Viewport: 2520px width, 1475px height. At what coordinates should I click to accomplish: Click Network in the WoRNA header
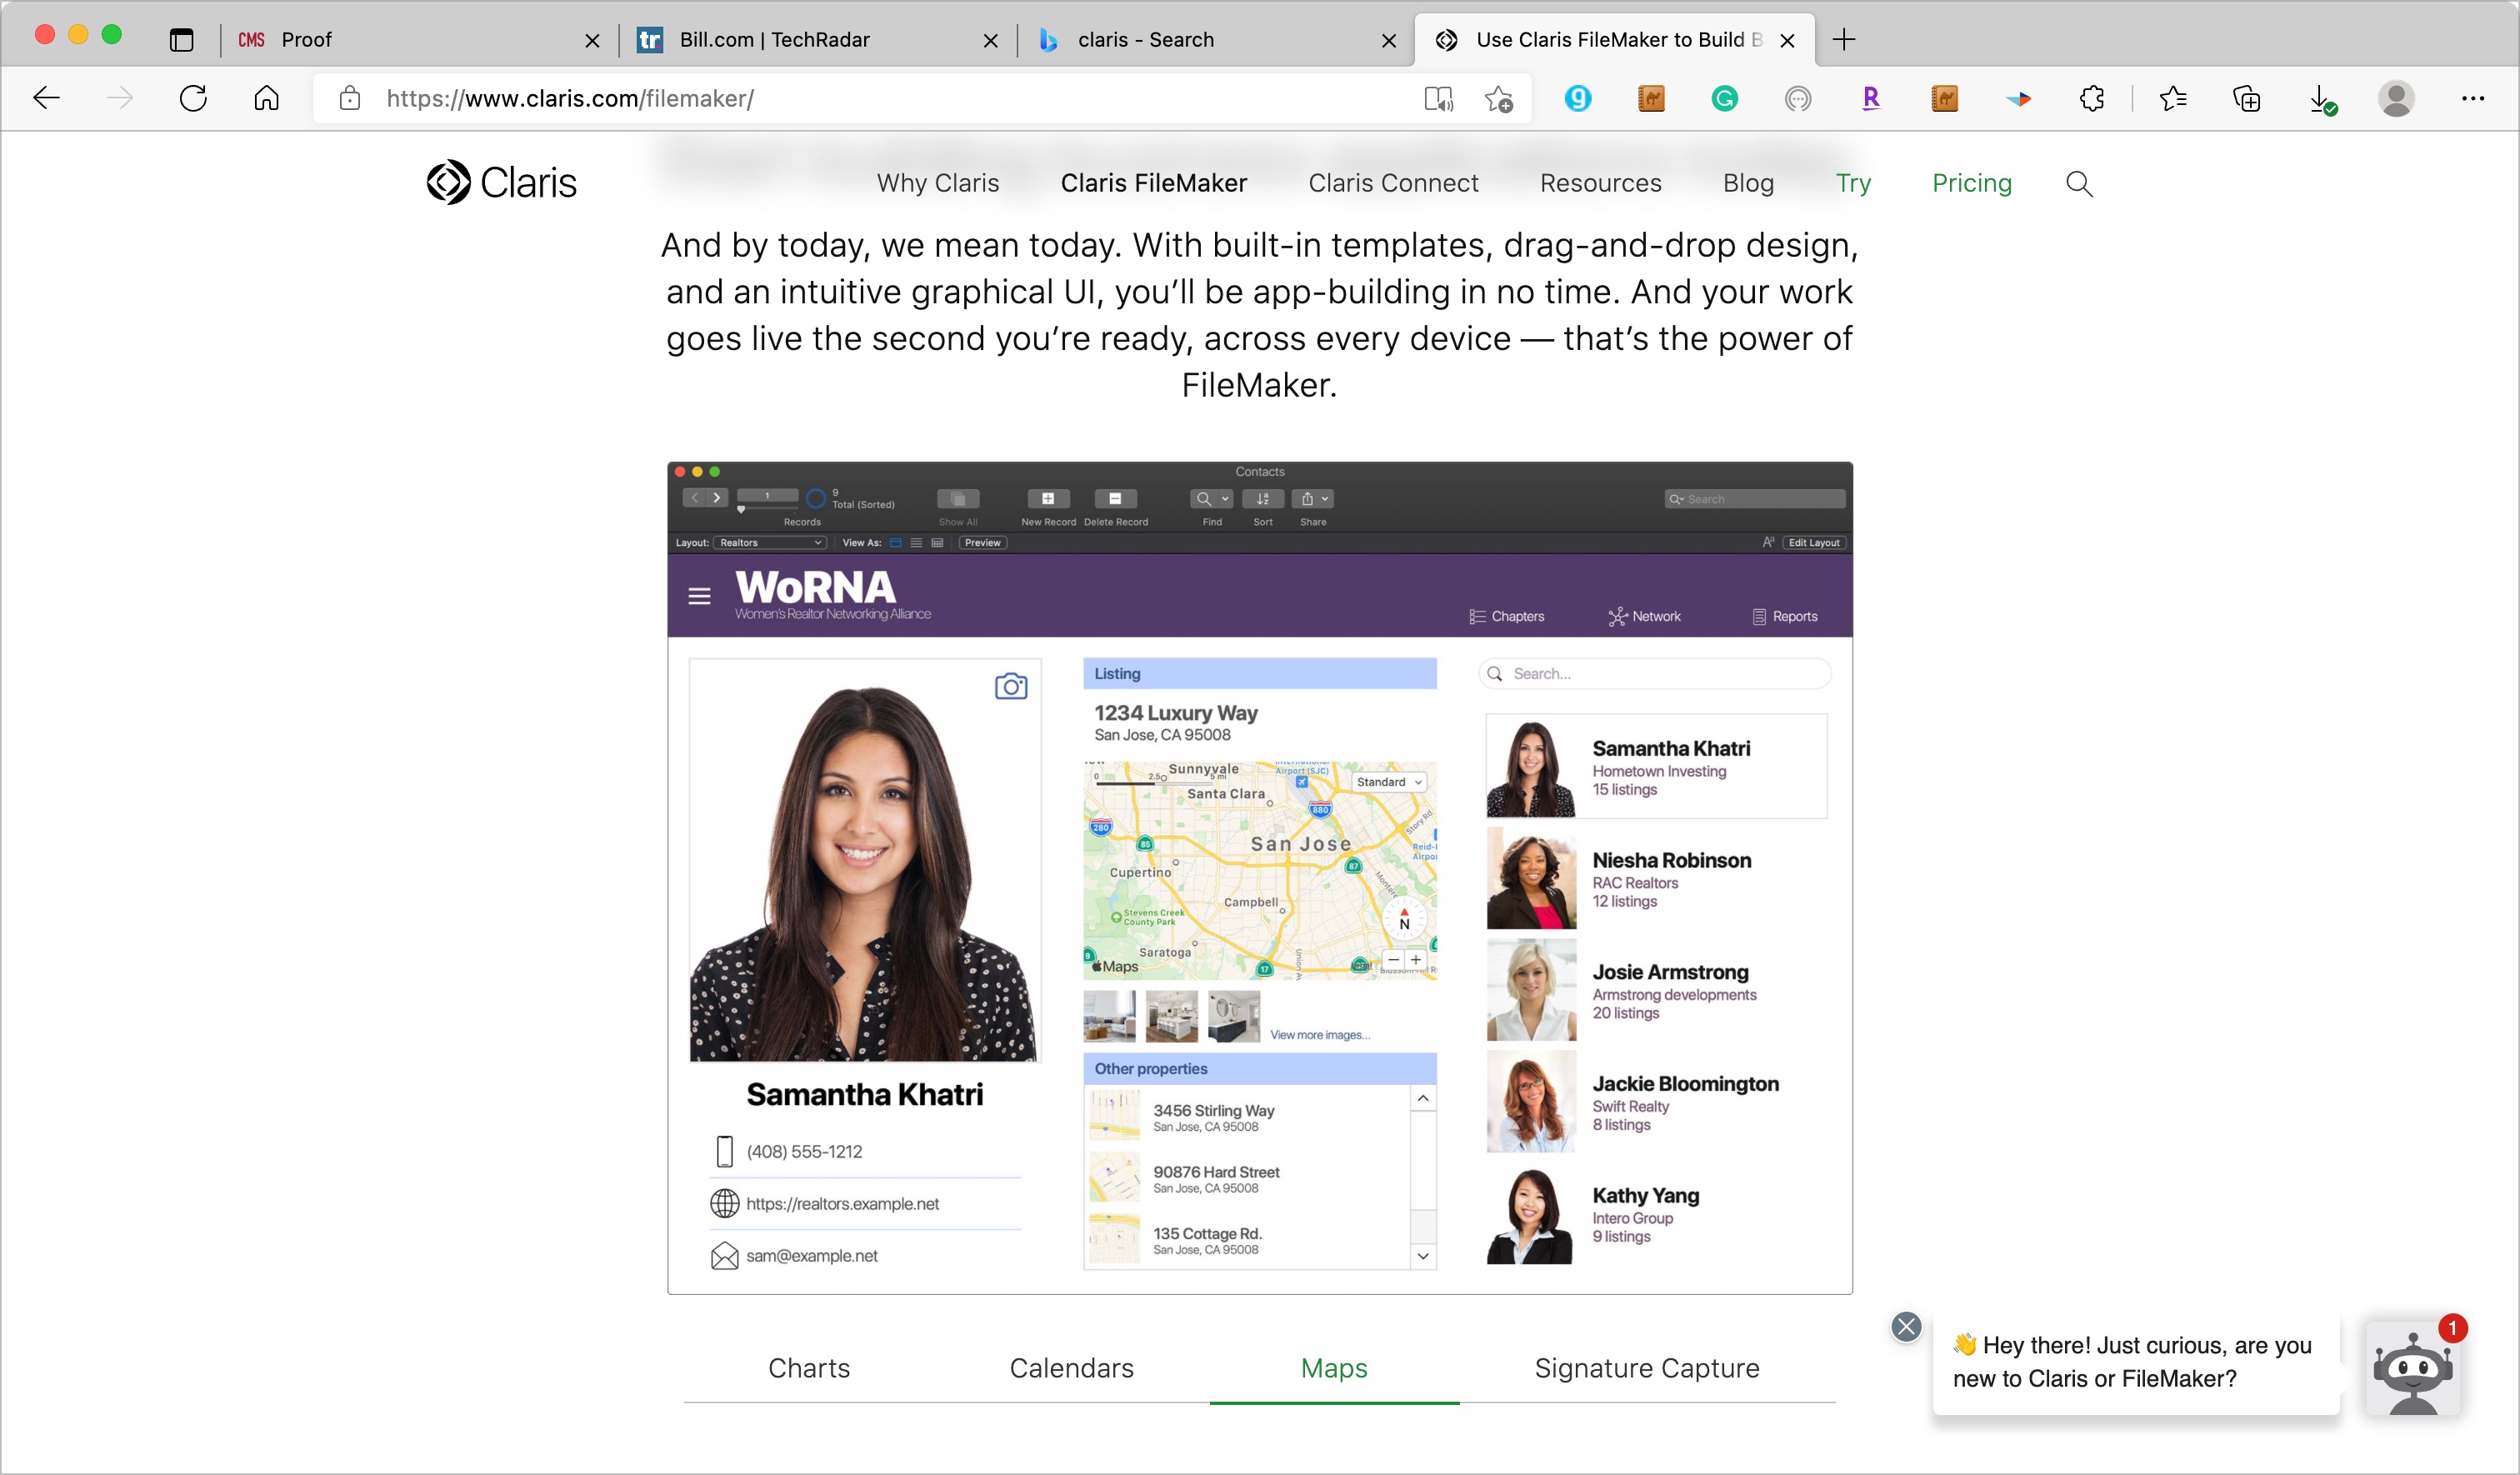tap(1644, 616)
